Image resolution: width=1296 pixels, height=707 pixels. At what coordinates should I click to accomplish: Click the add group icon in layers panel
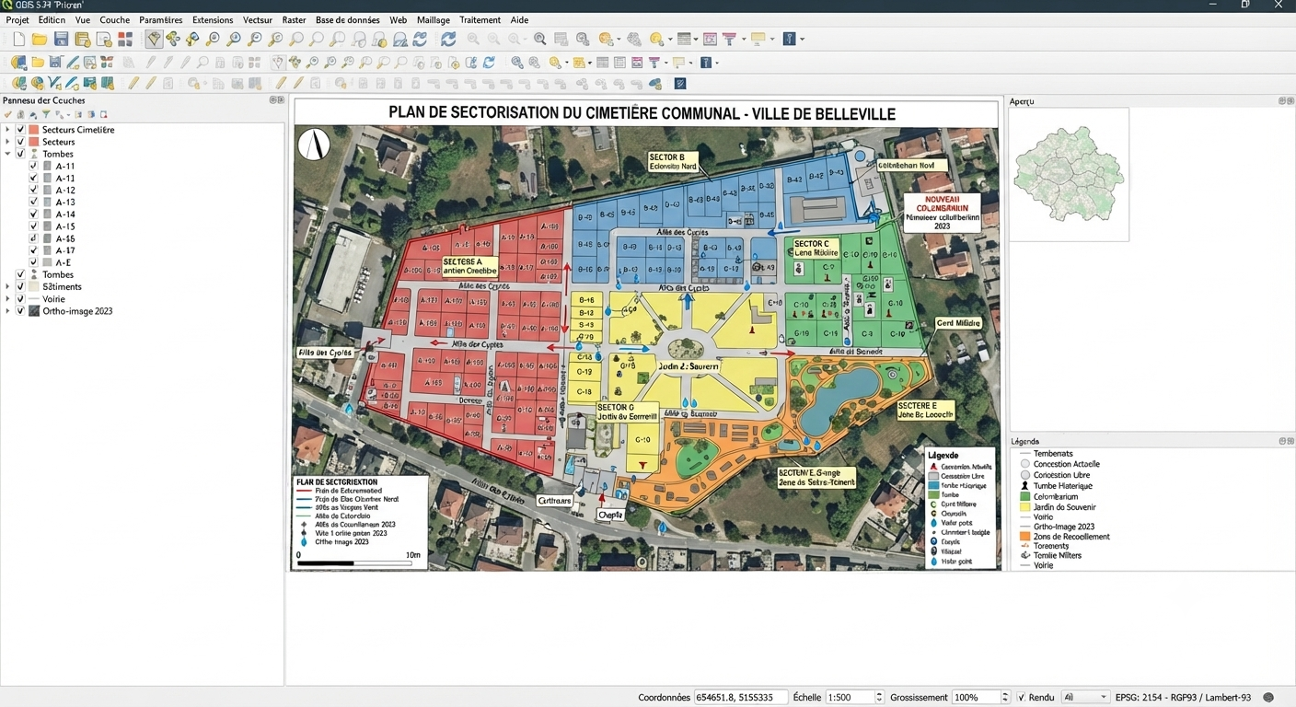[20, 115]
